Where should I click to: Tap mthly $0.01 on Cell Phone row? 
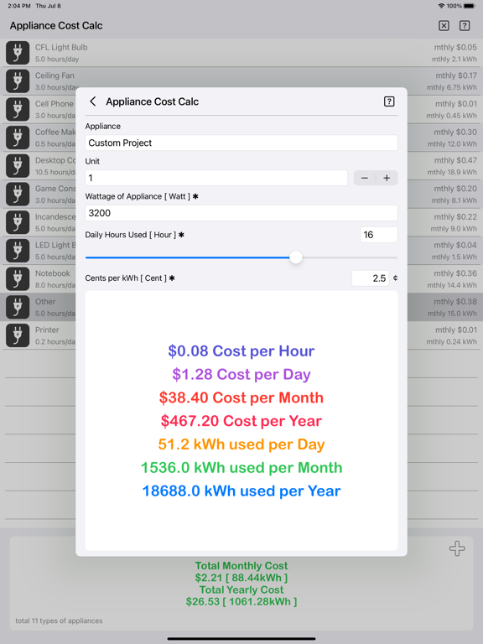pyautogui.click(x=456, y=104)
